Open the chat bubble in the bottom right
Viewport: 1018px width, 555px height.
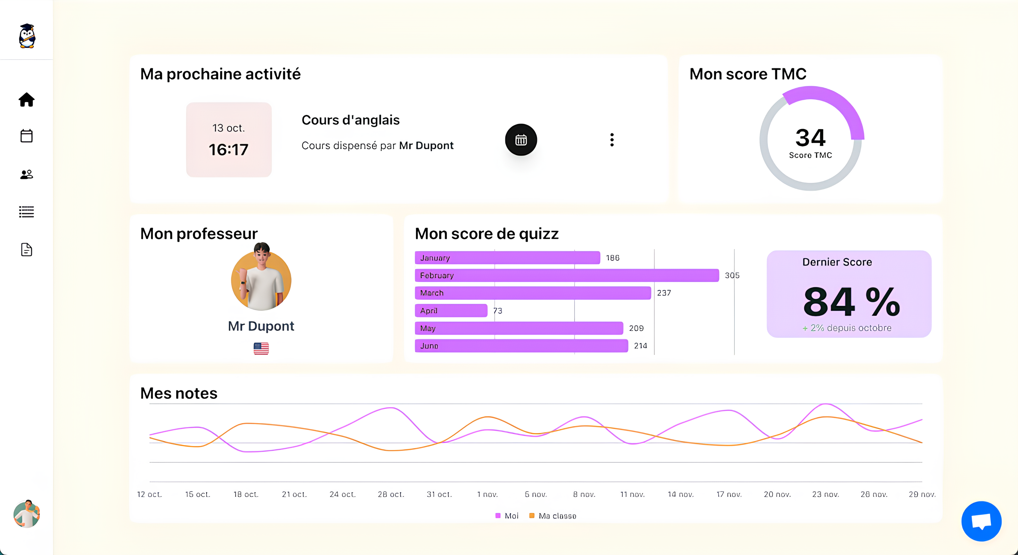pyautogui.click(x=982, y=521)
